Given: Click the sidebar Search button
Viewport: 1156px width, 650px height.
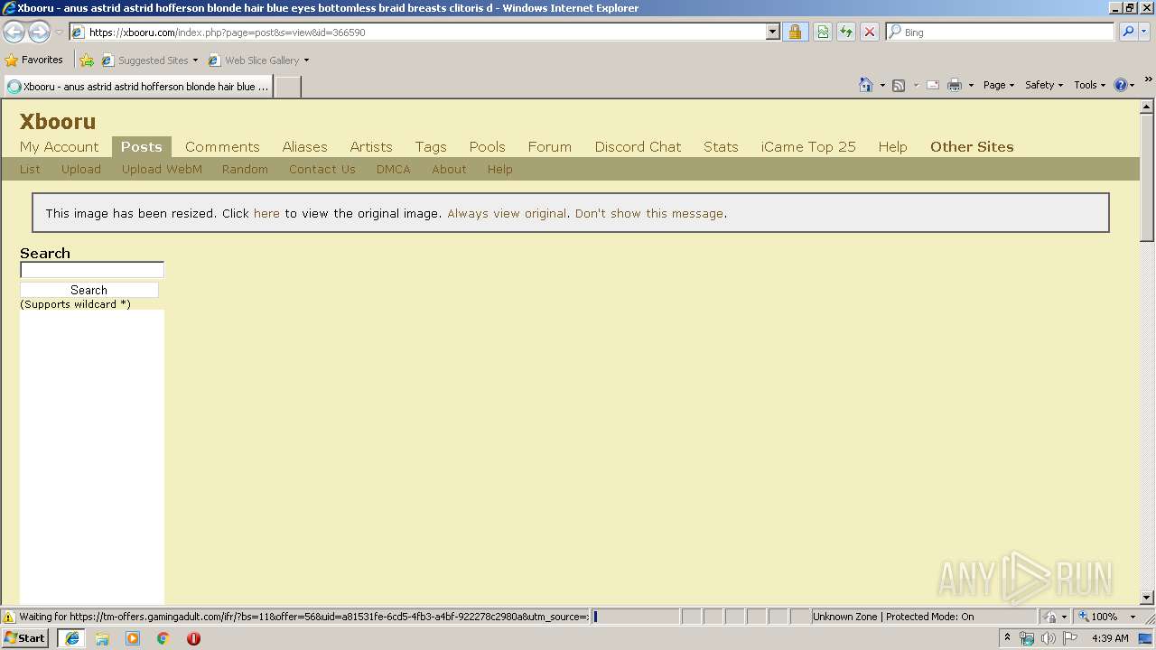Looking at the screenshot, I should tap(89, 290).
